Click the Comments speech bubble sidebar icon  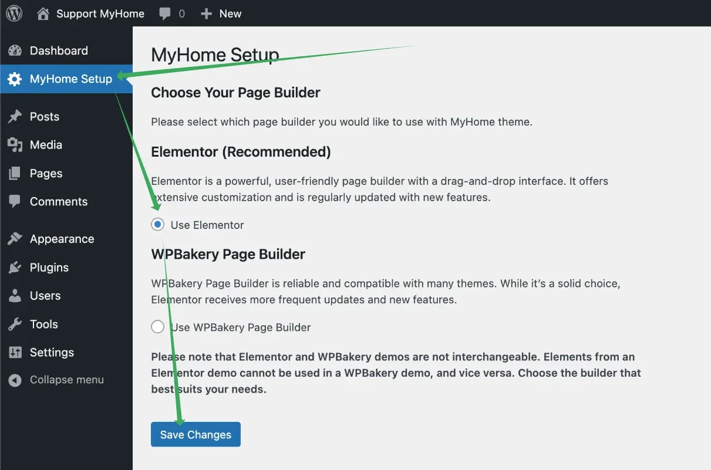(15, 202)
